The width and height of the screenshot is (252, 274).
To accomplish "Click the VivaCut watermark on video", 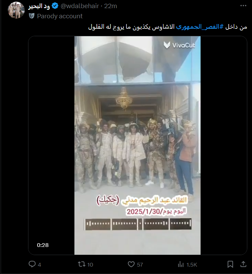I will (x=179, y=45).
